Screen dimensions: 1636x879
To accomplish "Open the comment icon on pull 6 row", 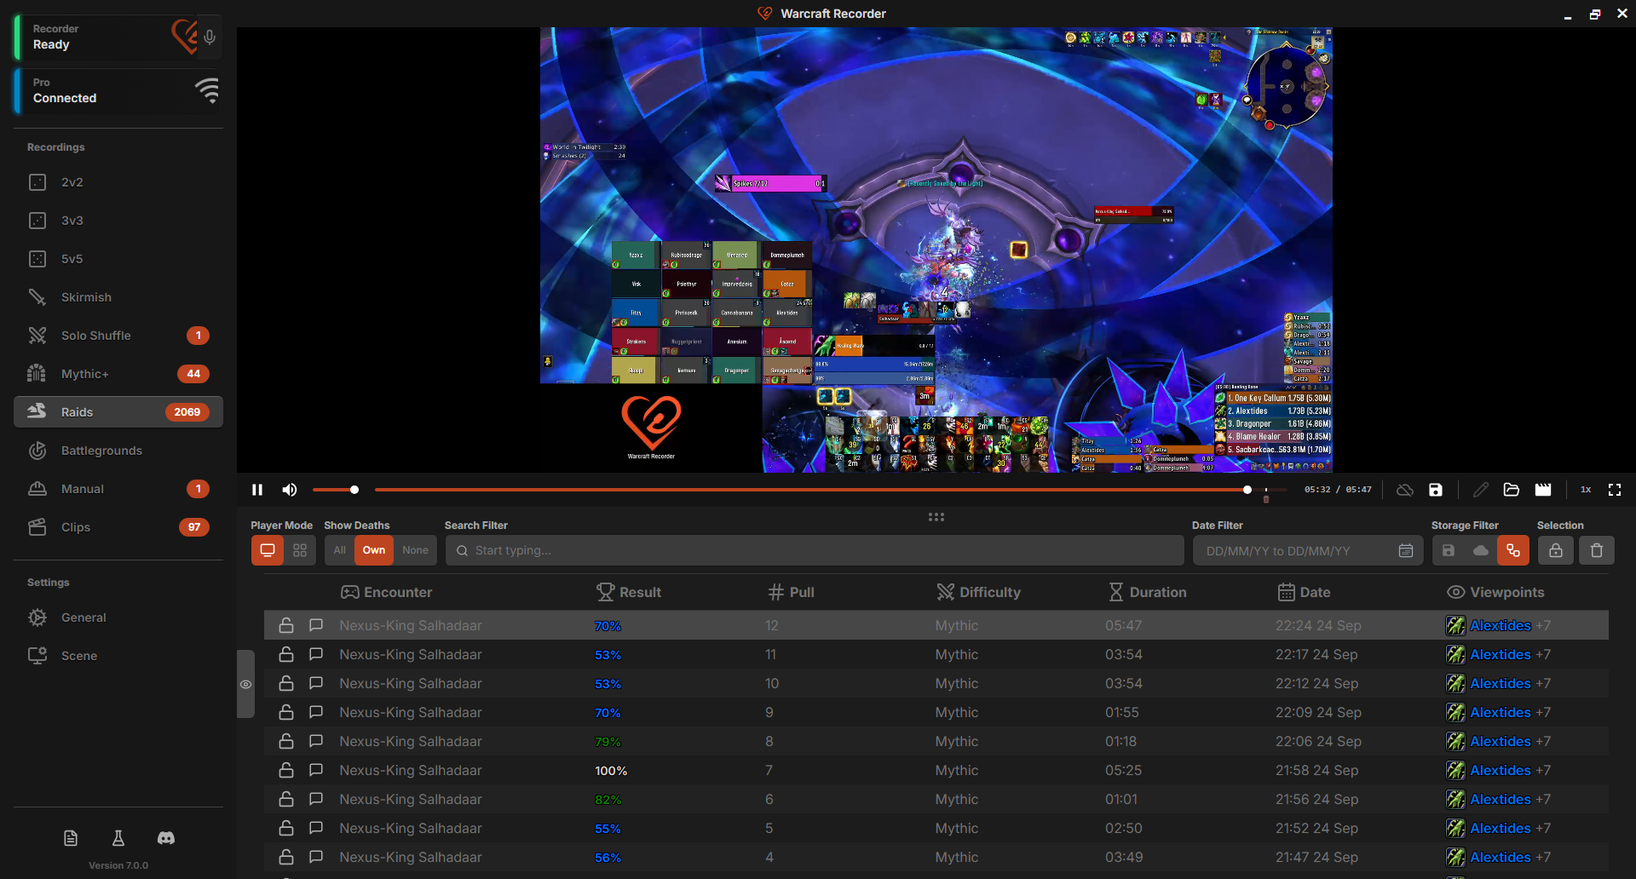I will (316, 799).
